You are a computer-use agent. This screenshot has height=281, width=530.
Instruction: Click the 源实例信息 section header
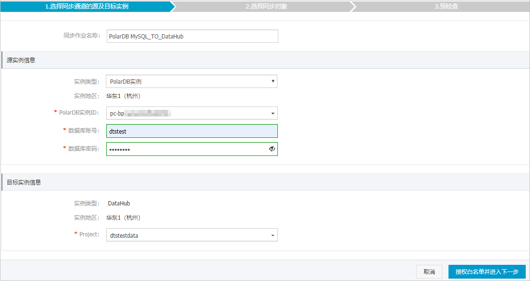tap(265, 60)
